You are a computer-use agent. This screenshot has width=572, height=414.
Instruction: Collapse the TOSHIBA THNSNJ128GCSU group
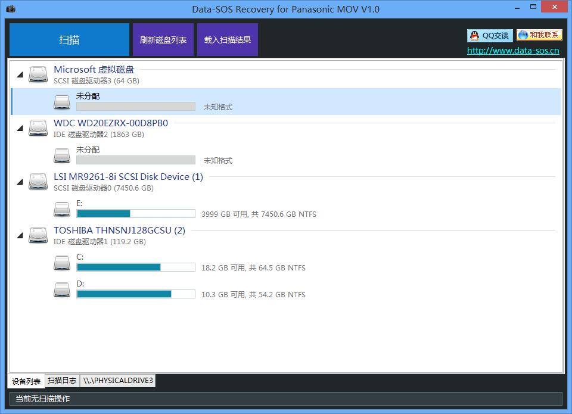[20, 236]
